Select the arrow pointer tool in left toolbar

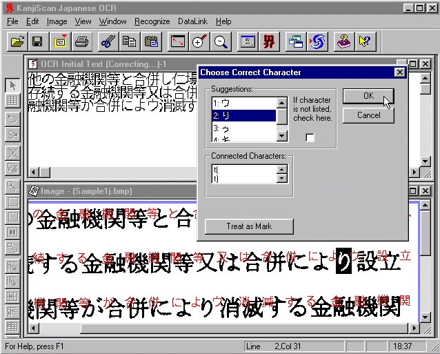click(12, 86)
